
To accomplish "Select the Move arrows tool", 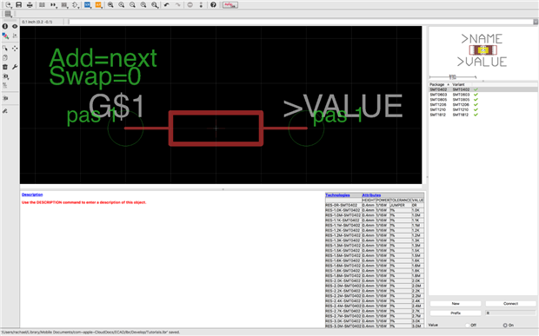I will [15, 49].
